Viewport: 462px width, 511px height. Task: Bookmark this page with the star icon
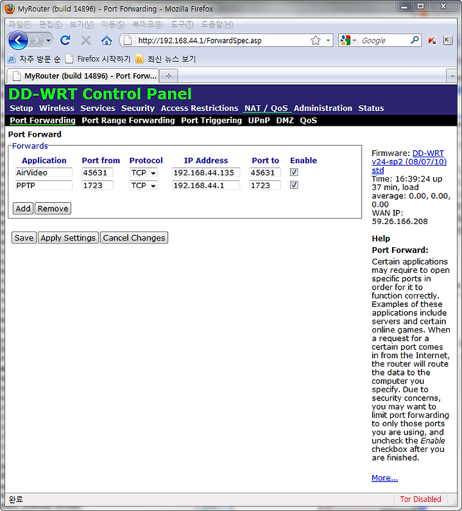[x=316, y=40]
